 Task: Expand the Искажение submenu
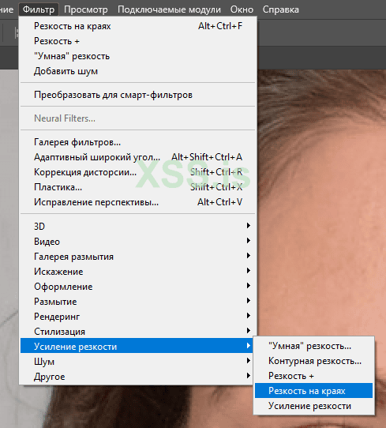138,272
